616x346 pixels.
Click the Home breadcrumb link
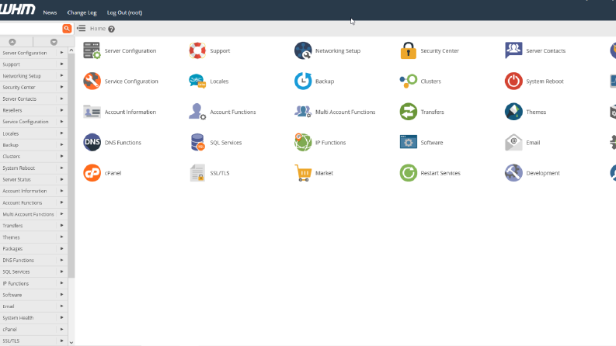[98, 29]
